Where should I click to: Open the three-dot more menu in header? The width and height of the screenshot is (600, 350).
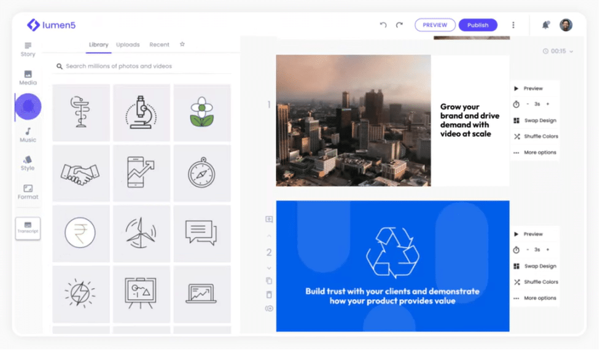click(x=513, y=25)
